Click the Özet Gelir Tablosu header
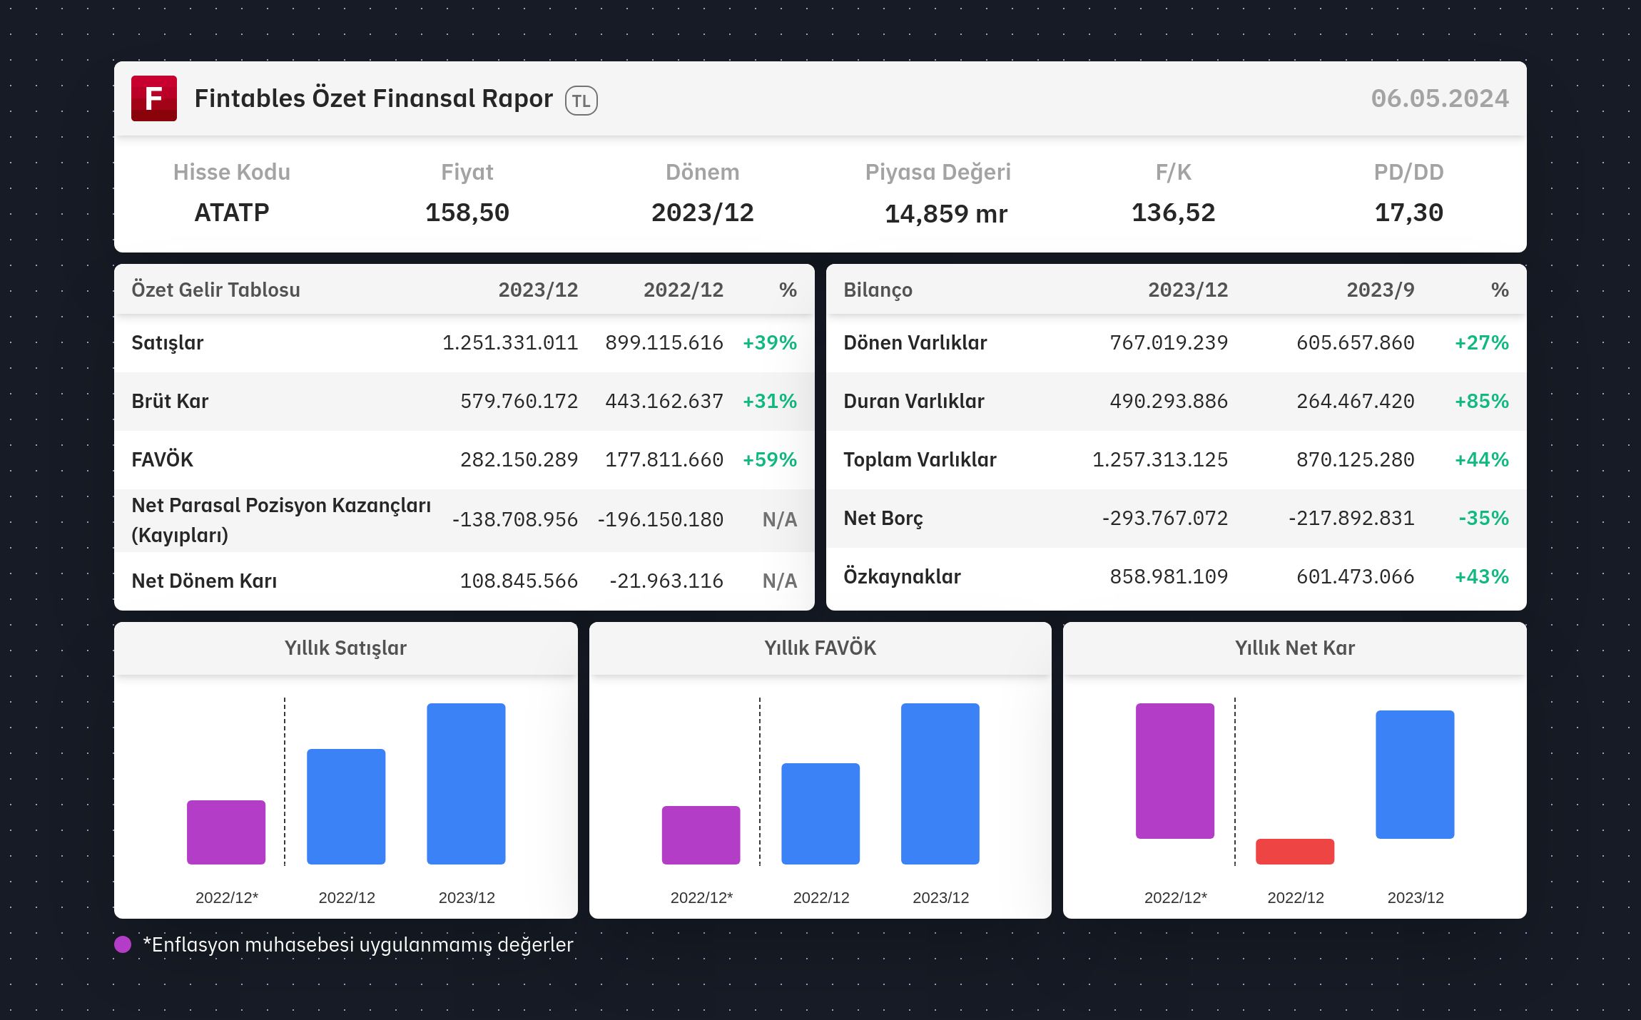This screenshot has height=1020, width=1641. click(x=215, y=290)
